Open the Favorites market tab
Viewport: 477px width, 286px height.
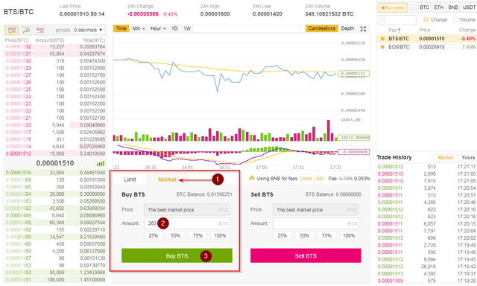(393, 7)
